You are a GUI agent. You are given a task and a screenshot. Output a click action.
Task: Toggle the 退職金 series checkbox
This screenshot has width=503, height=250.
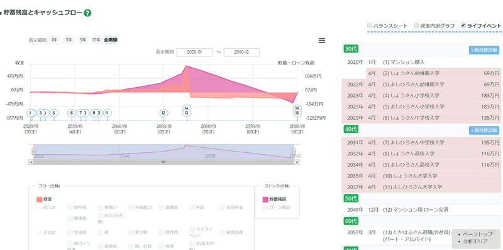tap(161, 208)
